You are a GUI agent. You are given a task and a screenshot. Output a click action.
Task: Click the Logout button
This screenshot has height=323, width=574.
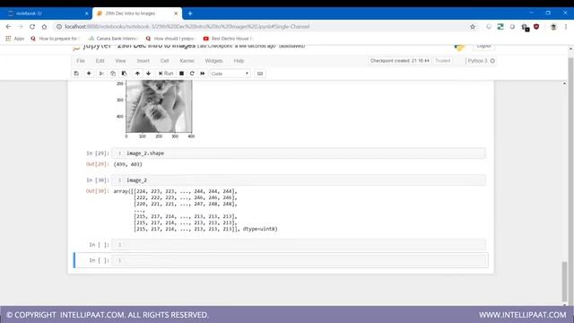coord(483,47)
